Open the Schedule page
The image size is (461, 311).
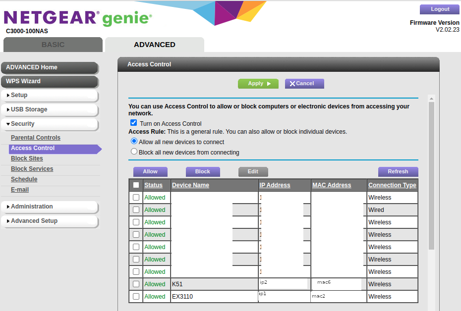pyautogui.click(x=24, y=179)
